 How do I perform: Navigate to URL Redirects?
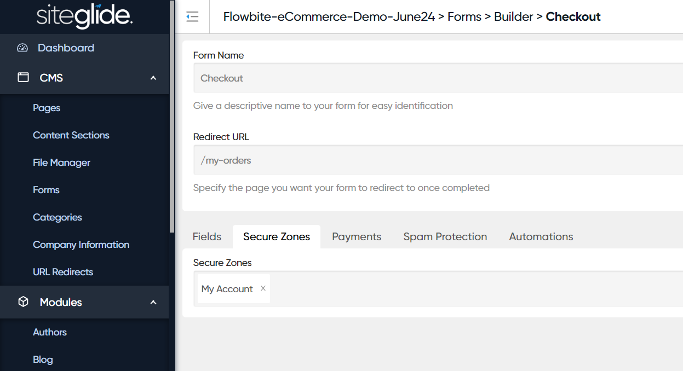click(63, 272)
